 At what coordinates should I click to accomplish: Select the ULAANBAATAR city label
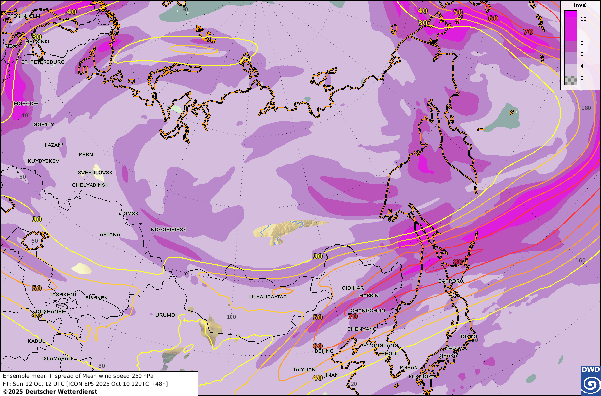269,297
